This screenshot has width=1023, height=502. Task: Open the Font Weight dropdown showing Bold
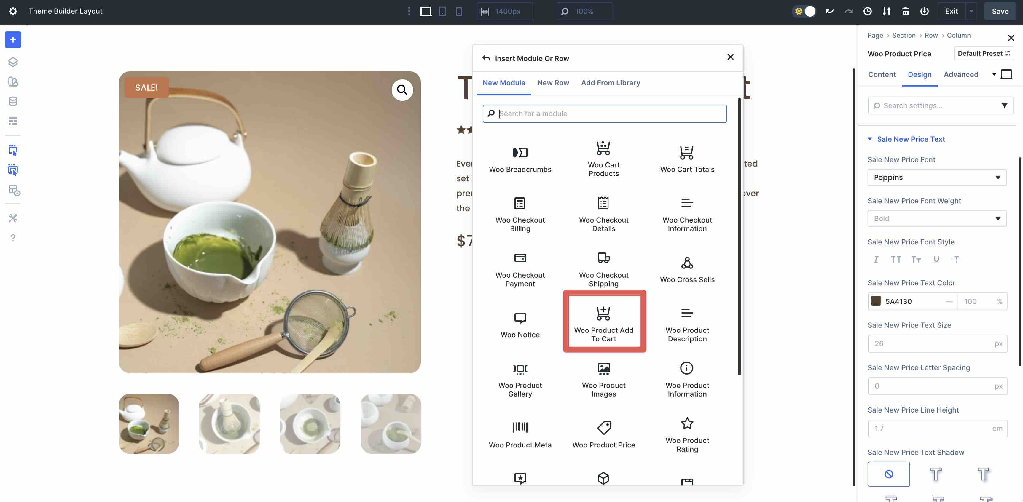pos(937,218)
